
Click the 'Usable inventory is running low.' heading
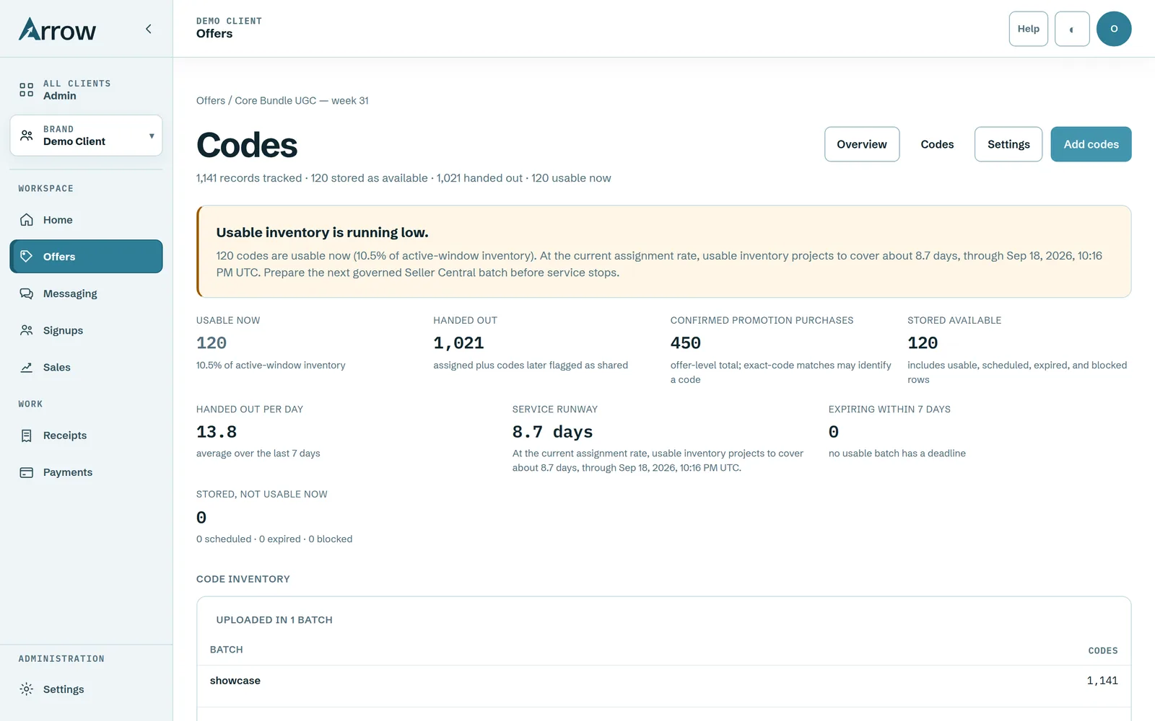click(322, 232)
